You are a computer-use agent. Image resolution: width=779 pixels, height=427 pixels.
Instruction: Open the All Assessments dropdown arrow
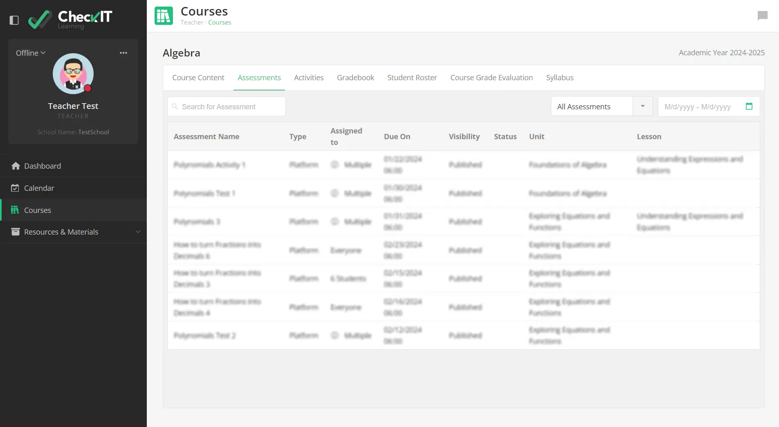643,106
